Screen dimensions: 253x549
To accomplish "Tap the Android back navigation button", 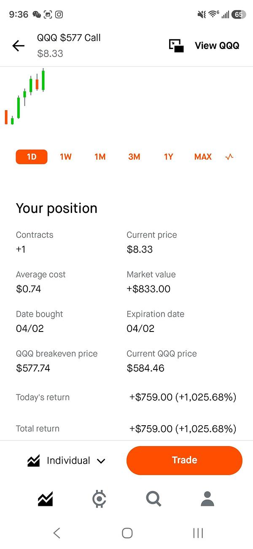I will coord(57,533).
